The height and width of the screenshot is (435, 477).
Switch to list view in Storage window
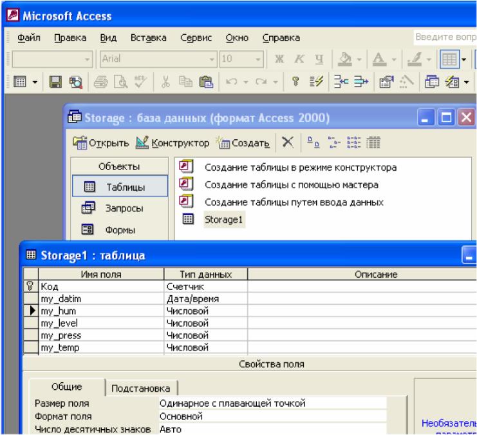click(354, 142)
